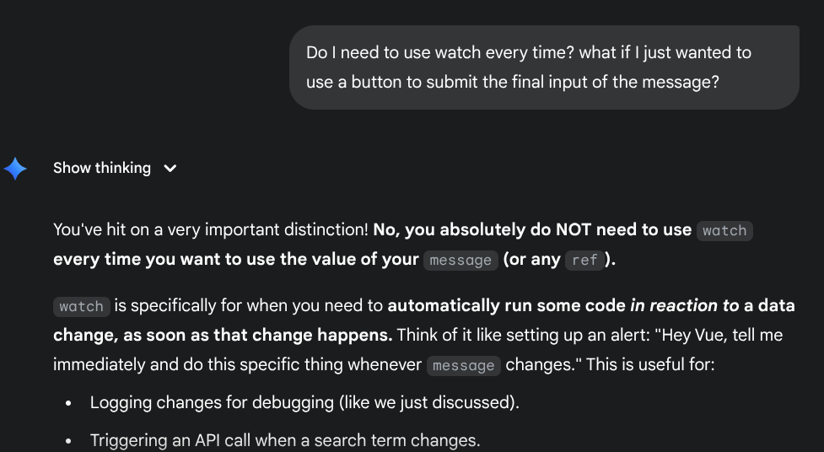Click the bullet dot beside "Logging changes"

[x=68, y=403]
